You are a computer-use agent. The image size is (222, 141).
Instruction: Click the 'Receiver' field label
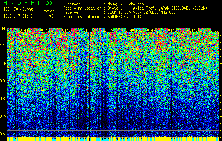(x=72, y=12)
